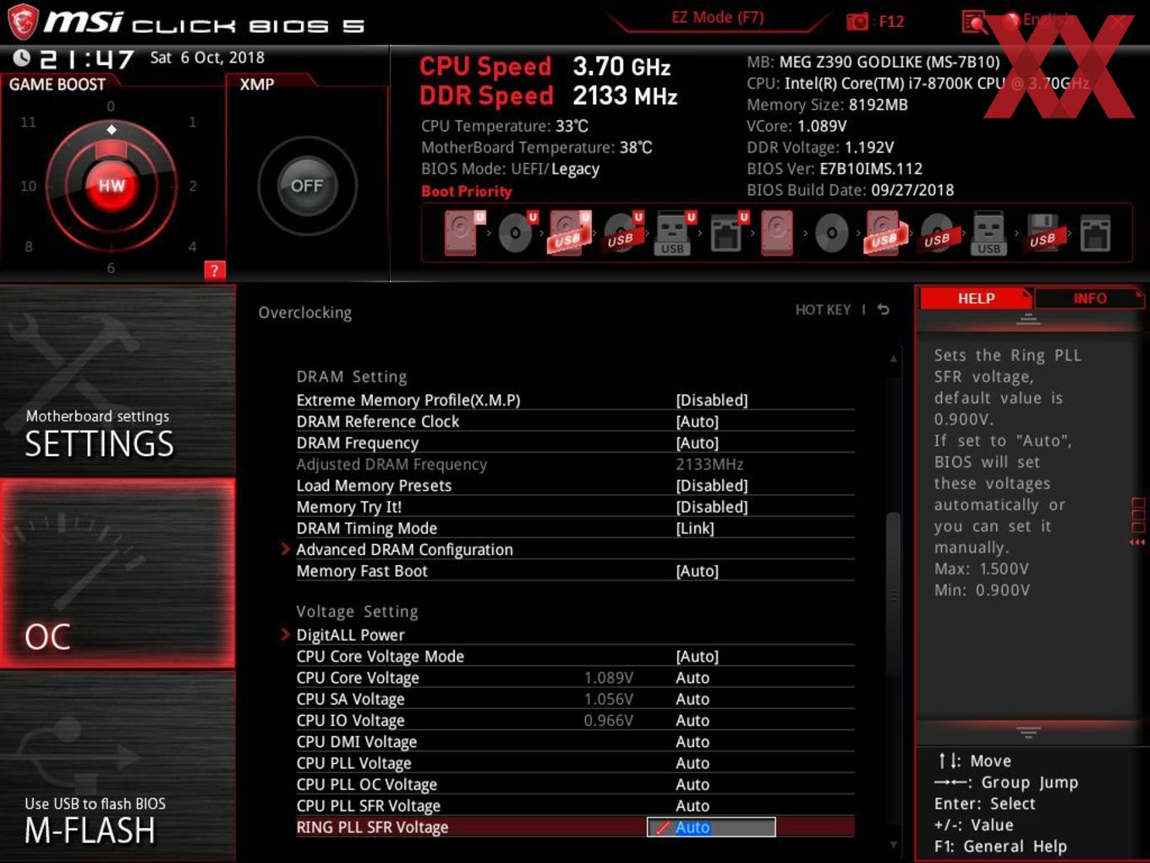Click the Overclocking page title
Image resolution: width=1150 pixels, height=863 pixels.
click(x=305, y=312)
